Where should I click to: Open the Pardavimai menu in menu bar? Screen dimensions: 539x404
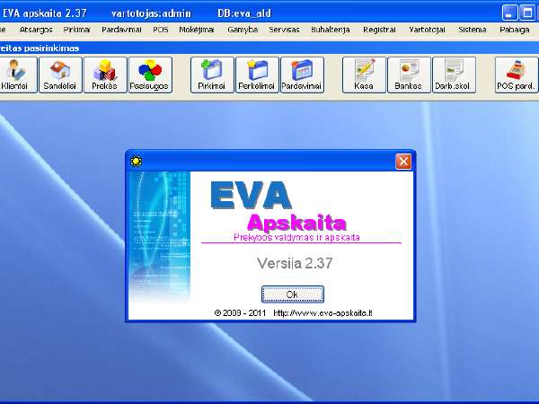(121, 30)
